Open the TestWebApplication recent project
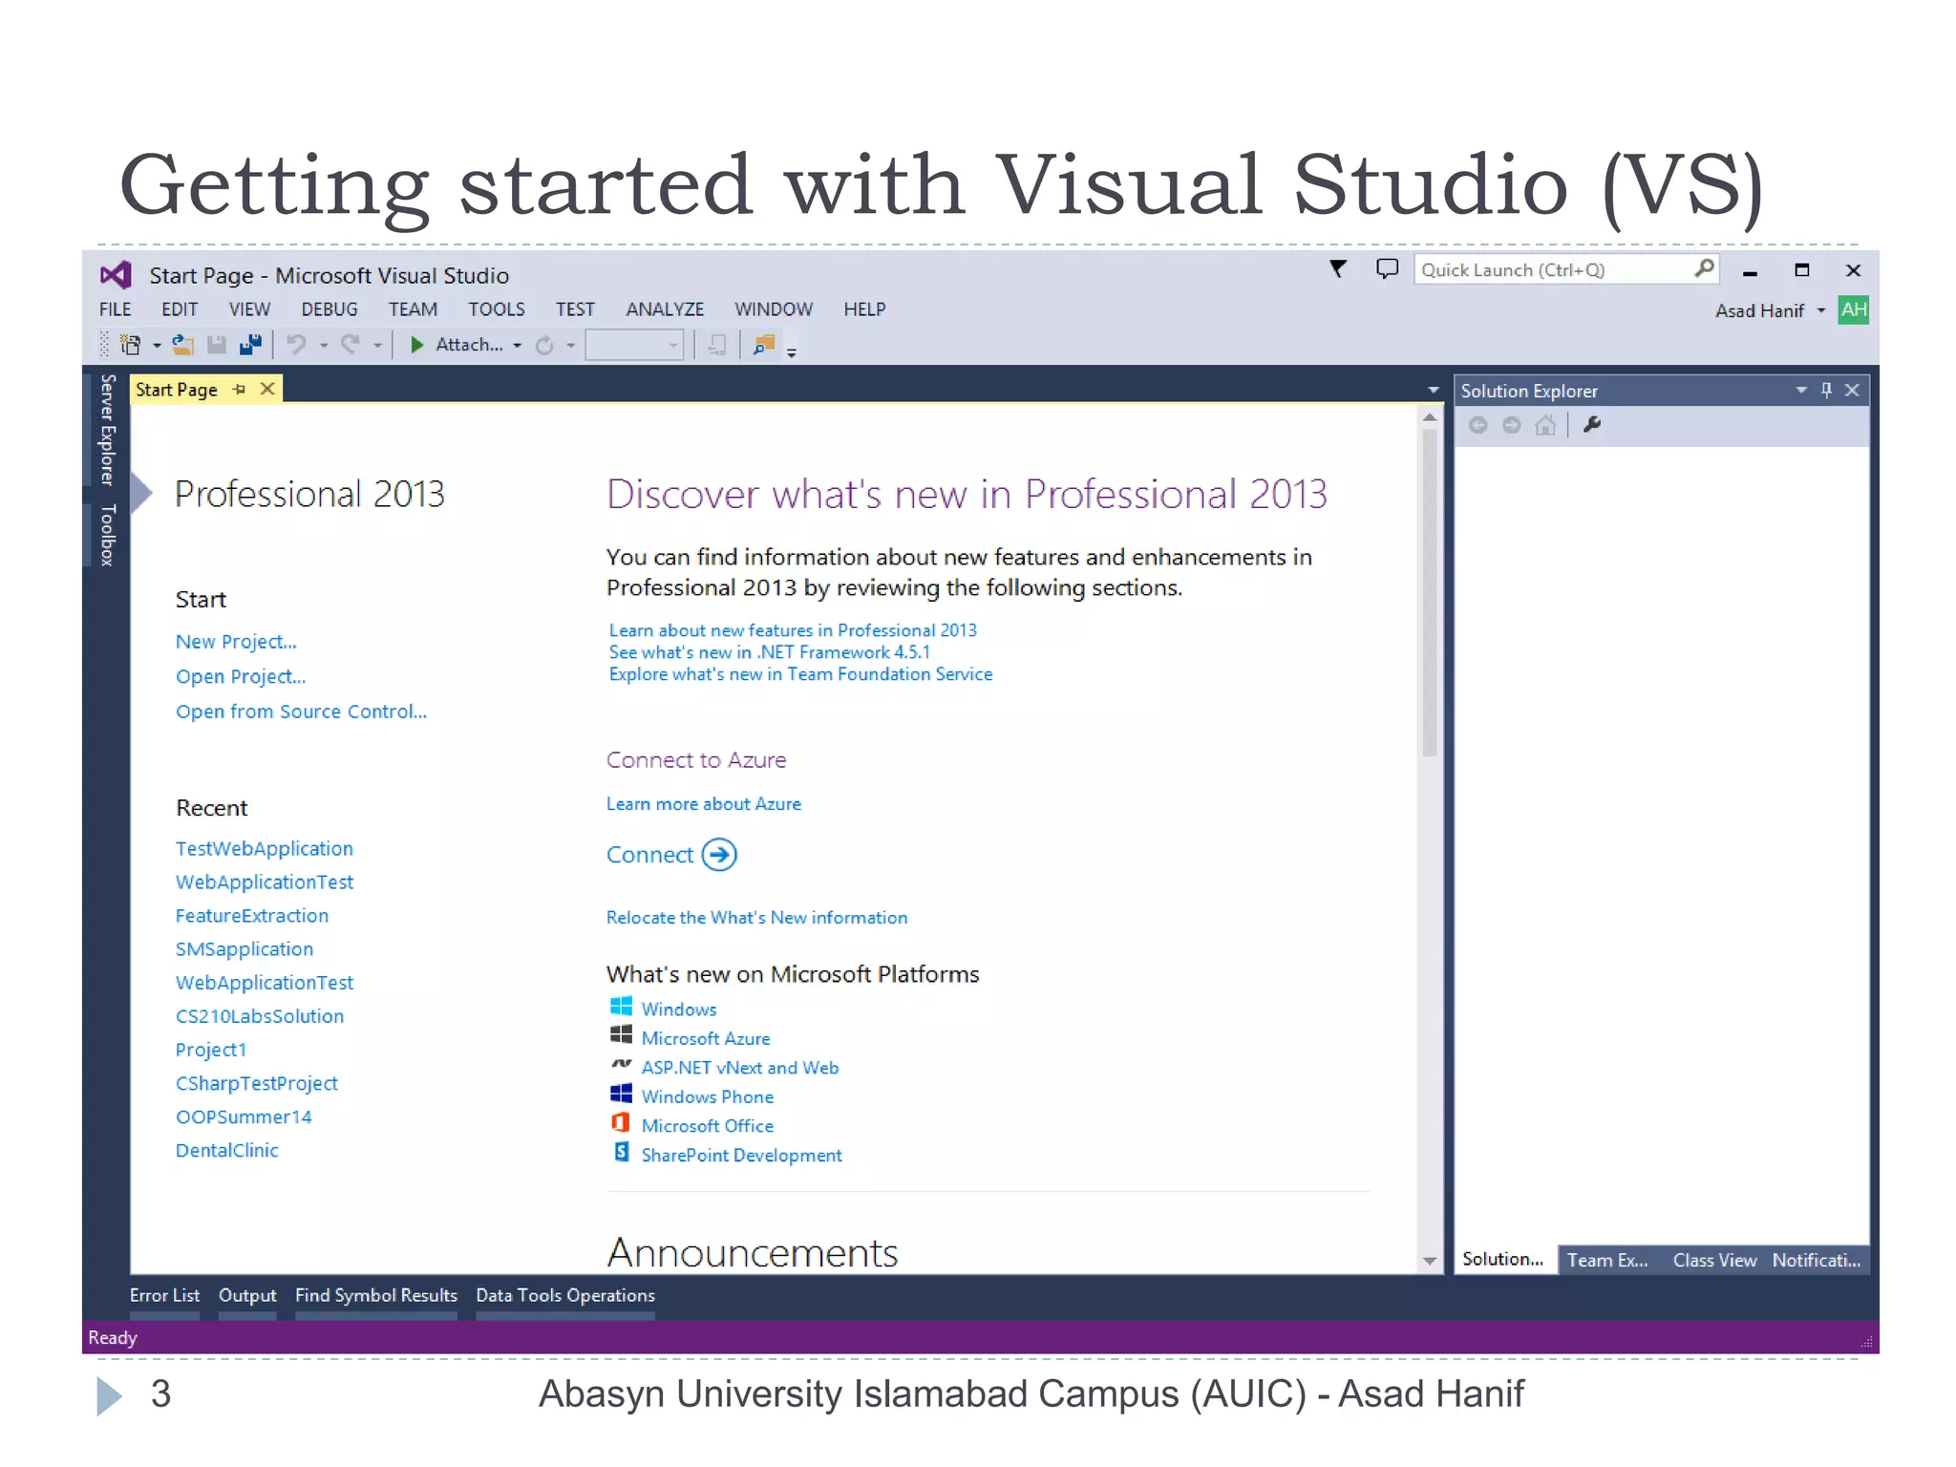This screenshot has height=1467, width=1956. pos(264,848)
